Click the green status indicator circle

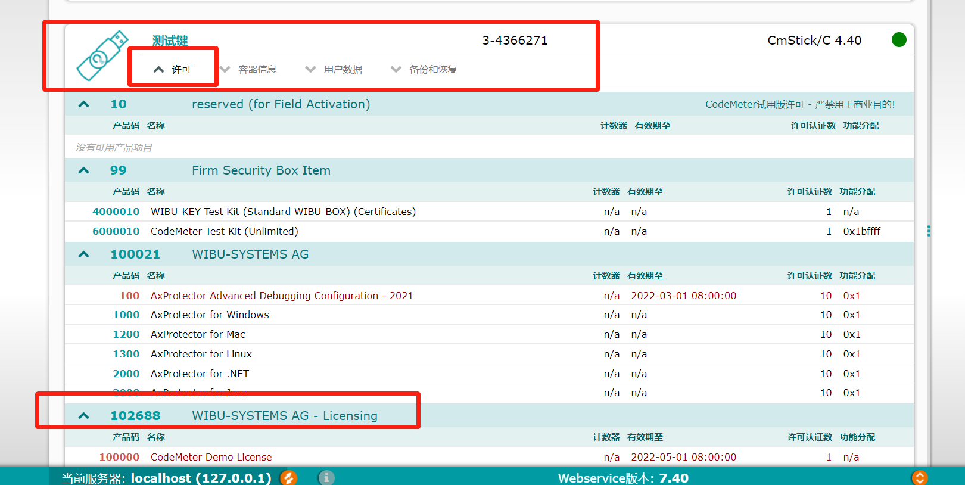click(899, 40)
